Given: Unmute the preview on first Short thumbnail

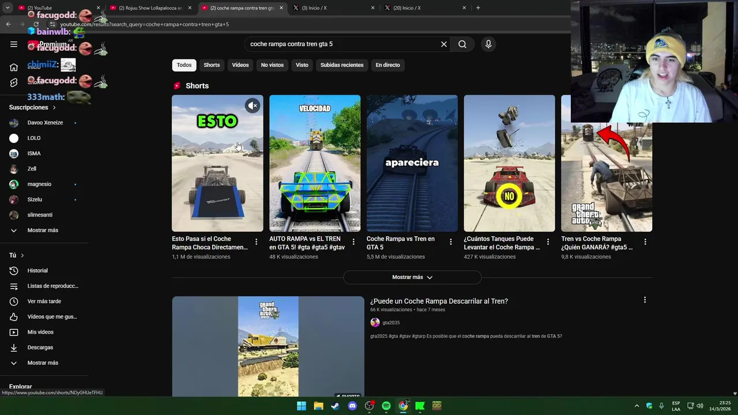Looking at the screenshot, I should click(x=253, y=105).
